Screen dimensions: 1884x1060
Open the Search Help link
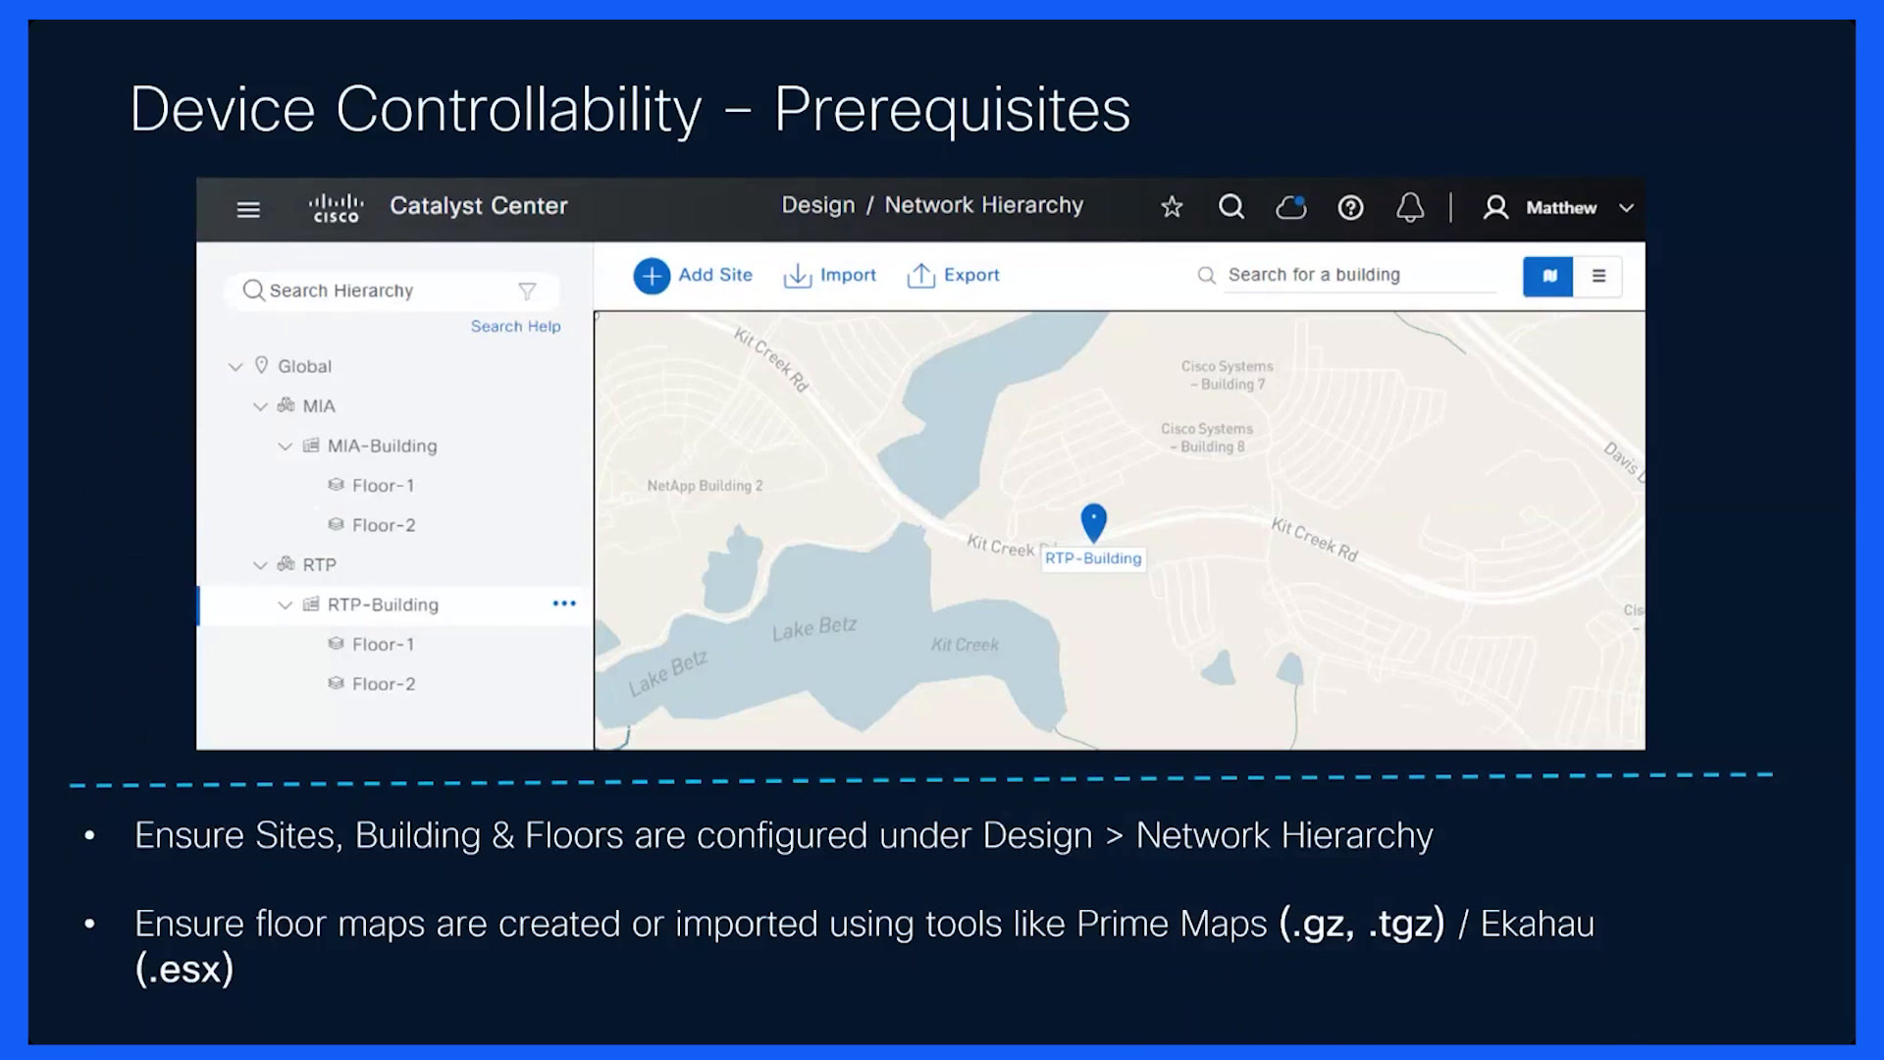[515, 326]
